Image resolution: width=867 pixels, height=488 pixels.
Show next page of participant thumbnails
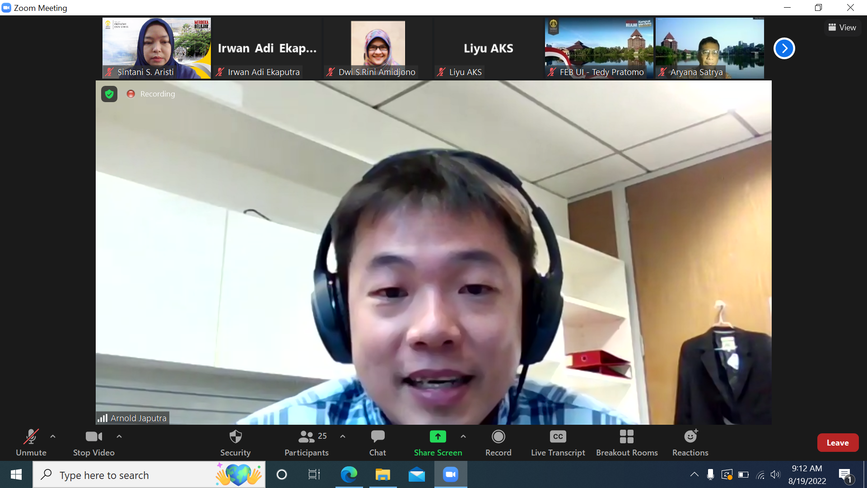784,48
